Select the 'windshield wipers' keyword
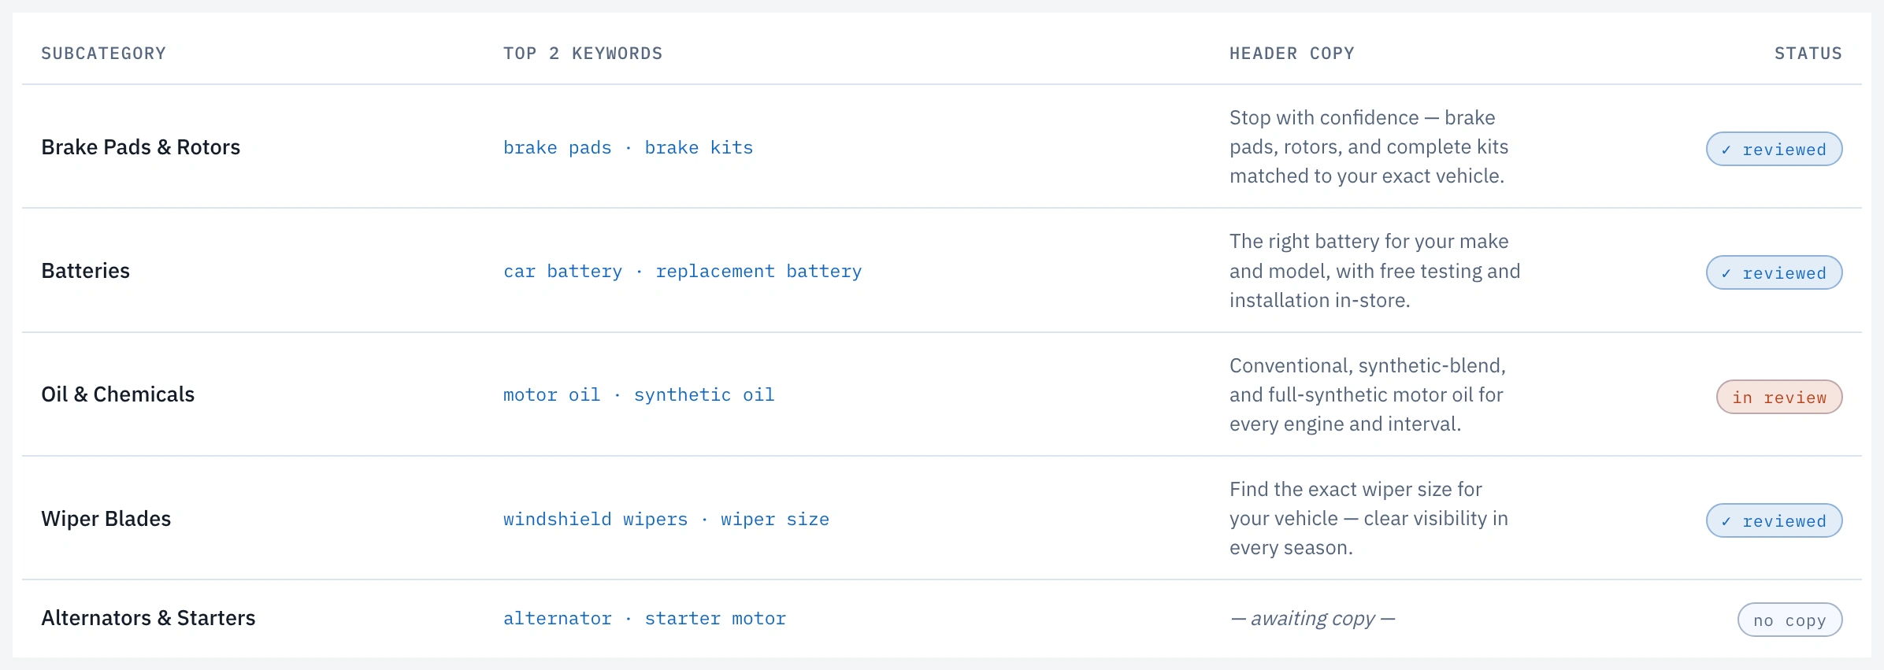 pyautogui.click(x=595, y=520)
